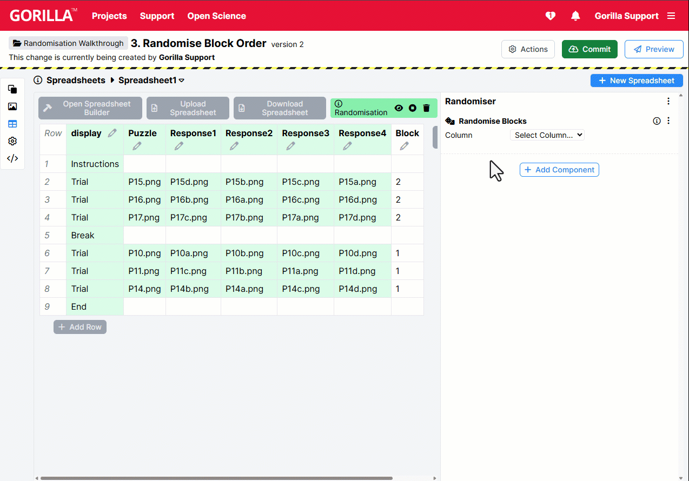Toggle visibility of Randomisation with the eye icon
Image resolution: width=689 pixels, height=481 pixels.
[399, 108]
